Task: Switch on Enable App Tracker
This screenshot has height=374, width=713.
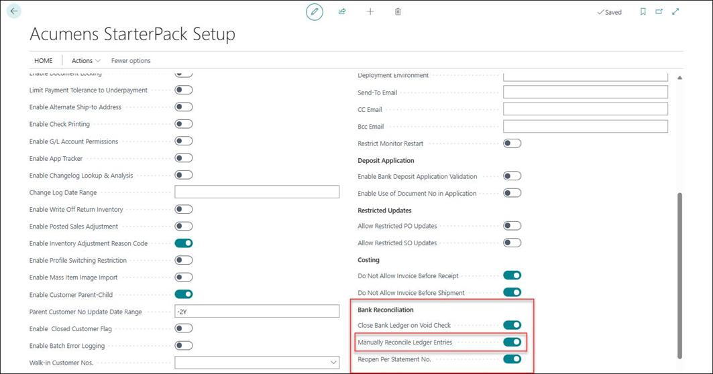Action: [184, 158]
